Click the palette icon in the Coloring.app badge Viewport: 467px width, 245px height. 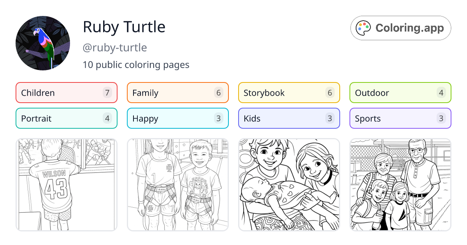coord(363,28)
